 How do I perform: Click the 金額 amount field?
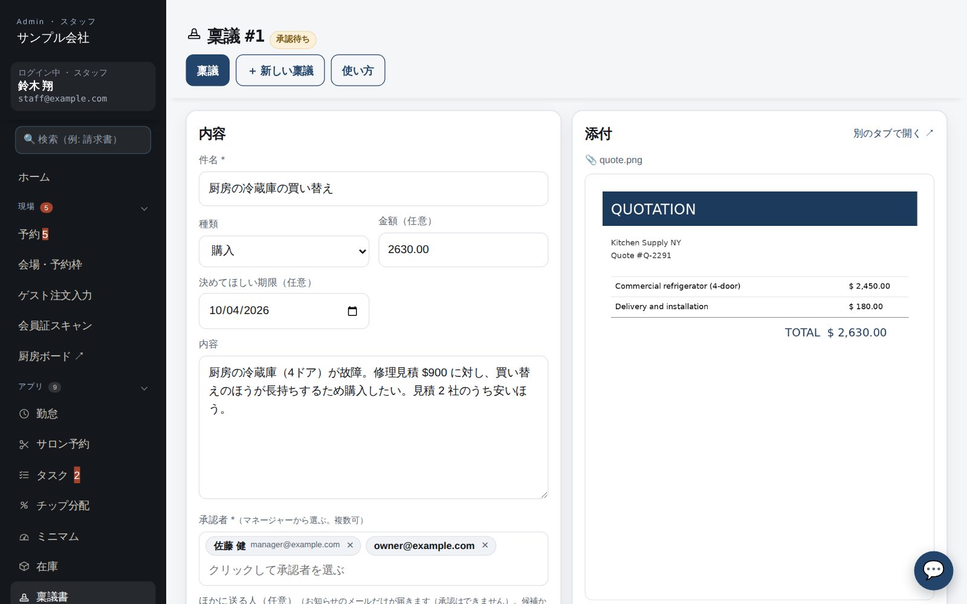463,249
